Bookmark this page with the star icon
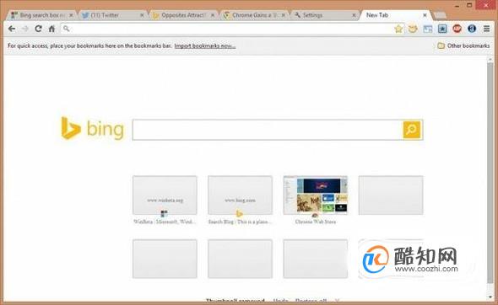The image size is (498, 305). coord(398,29)
